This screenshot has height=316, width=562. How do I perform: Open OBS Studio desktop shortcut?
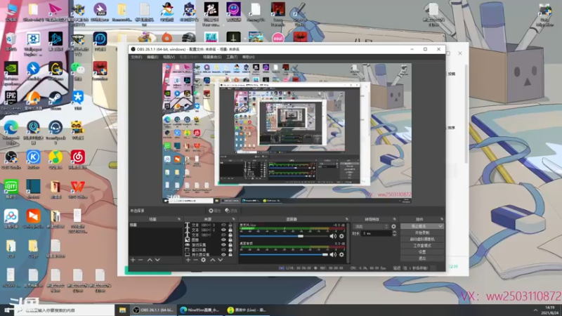tap(11, 160)
